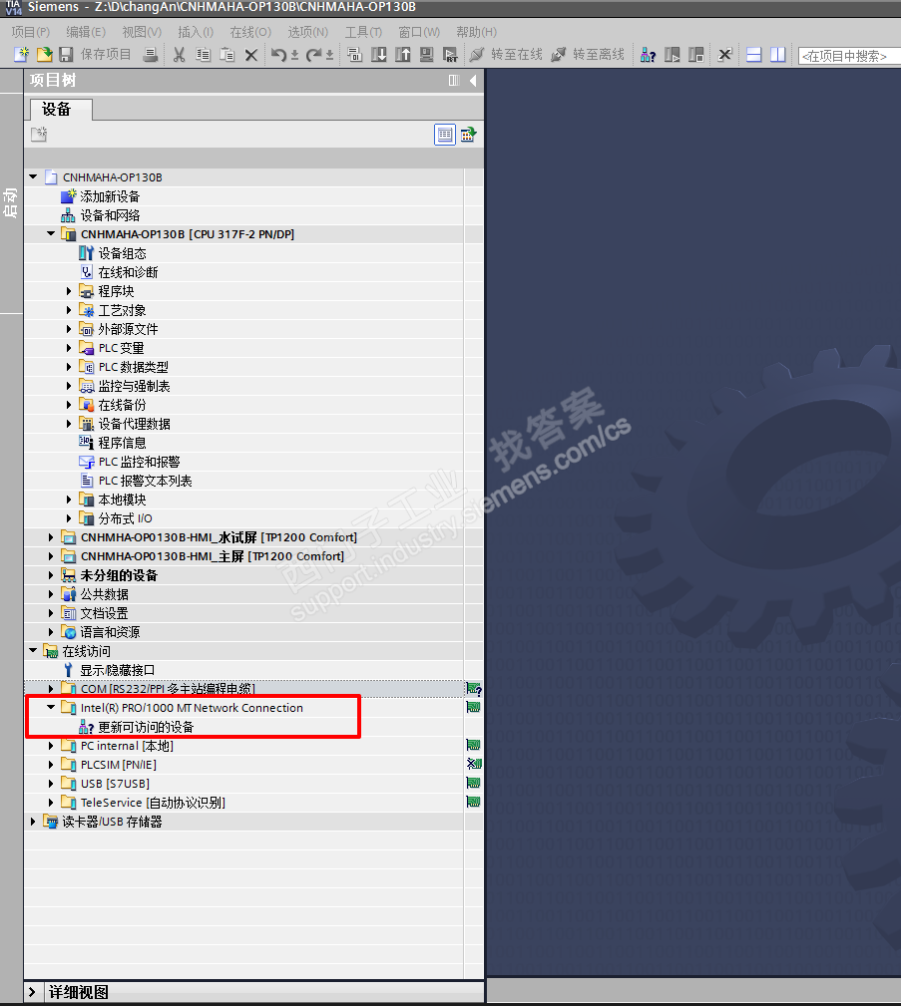Toggle project tree auto-collapse icon

point(454,80)
